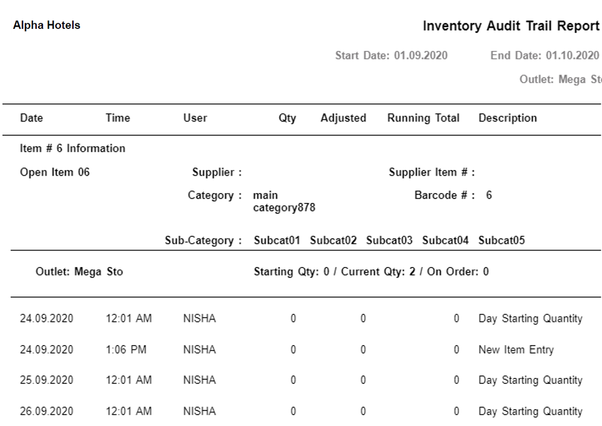Click the Description column header
The image size is (602, 426).
508,118
